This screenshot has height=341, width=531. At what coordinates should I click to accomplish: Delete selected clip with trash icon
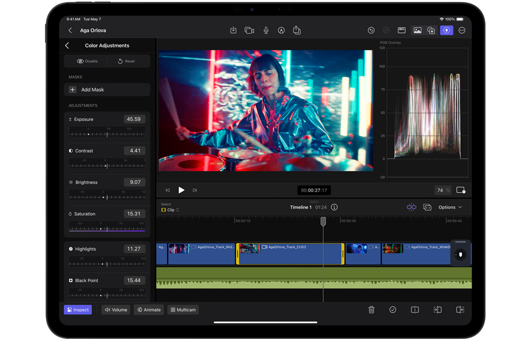371,310
